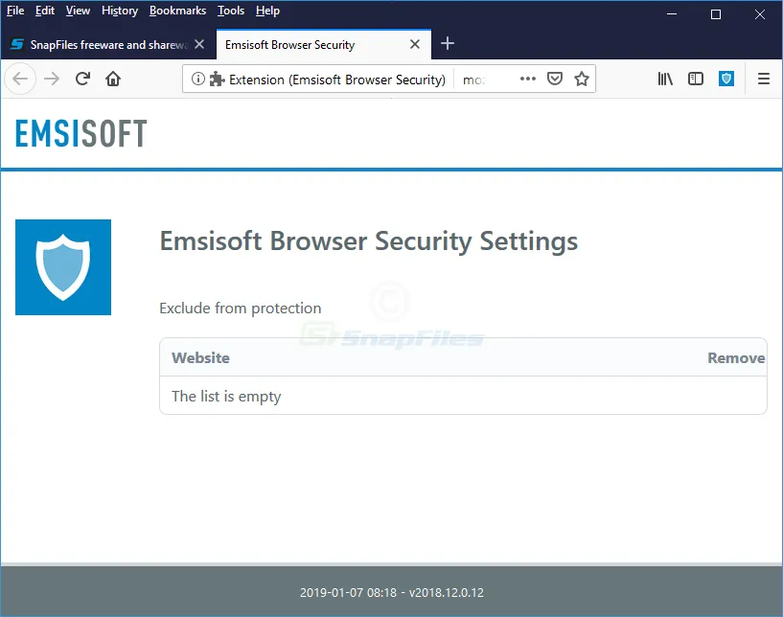Image resolution: width=783 pixels, height=617 pixels.
Task: Open the View menu
Action: tap(78, 11)
